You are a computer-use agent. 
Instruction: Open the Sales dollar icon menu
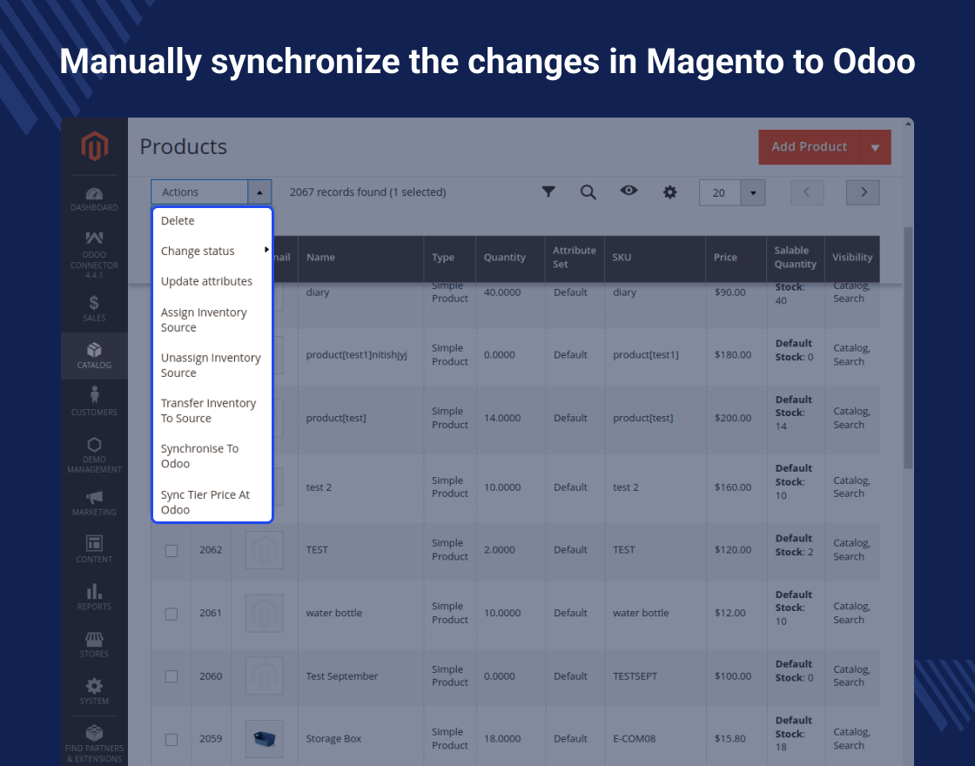coord(94,308)
